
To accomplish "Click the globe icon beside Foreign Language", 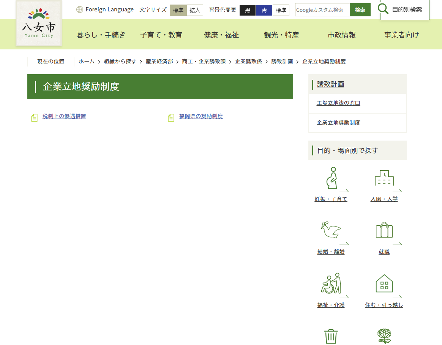I will point(80,9).
